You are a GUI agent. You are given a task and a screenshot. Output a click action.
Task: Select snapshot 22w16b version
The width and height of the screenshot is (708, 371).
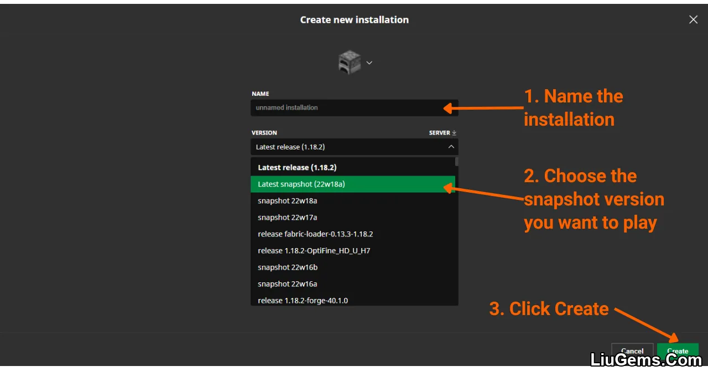click(353, 267)
